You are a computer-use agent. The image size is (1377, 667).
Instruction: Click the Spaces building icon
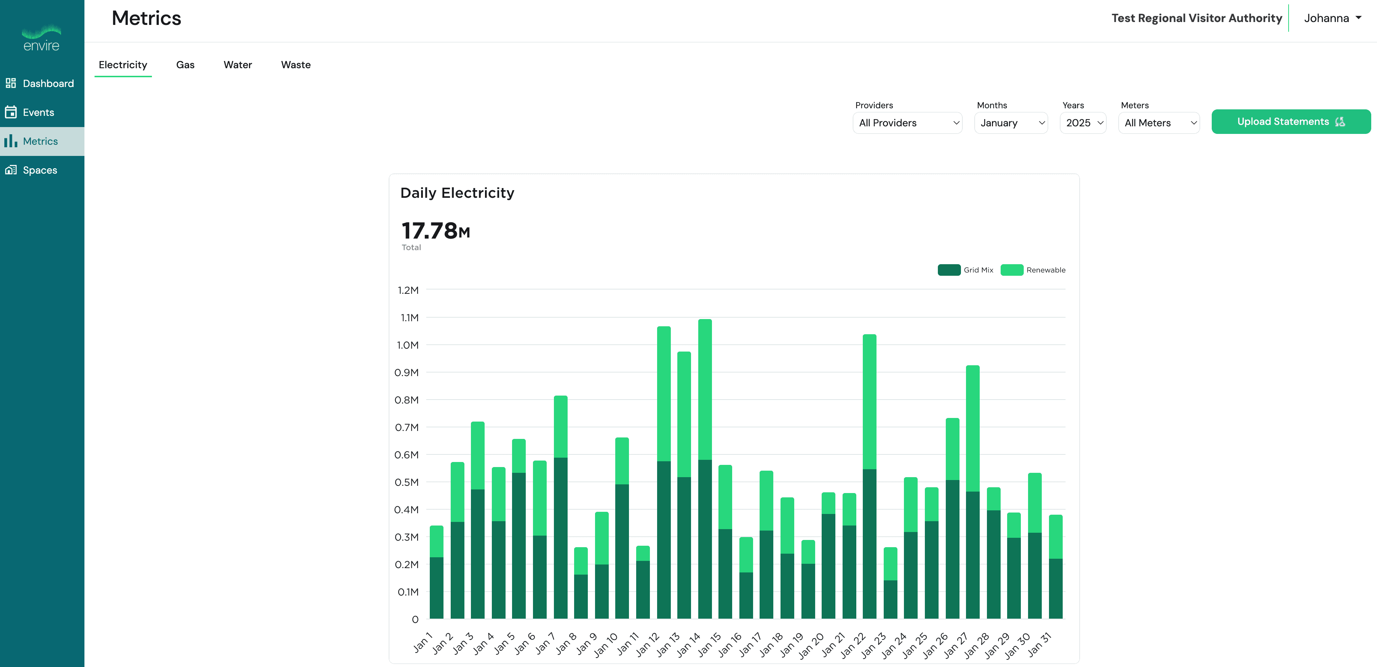click(x=11, y=170)
